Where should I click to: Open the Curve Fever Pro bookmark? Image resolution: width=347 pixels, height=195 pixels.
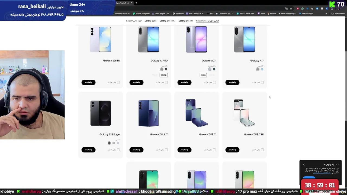point(225,14)
